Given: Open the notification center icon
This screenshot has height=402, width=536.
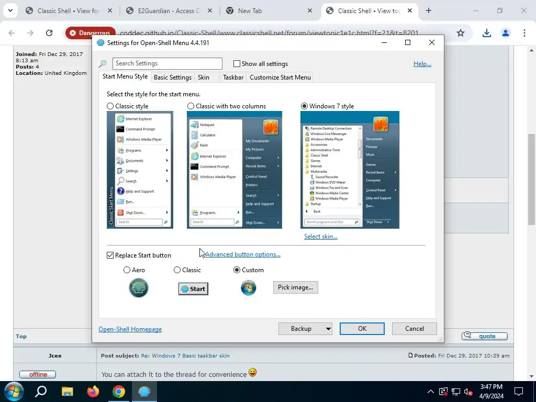Looking at the screenshot, I should [519, 392].
